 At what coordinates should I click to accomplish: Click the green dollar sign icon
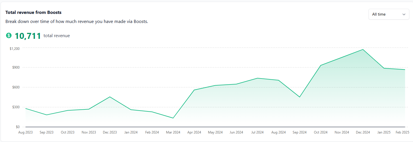9,35
